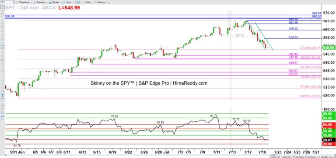Viewport: 336px width, 158px height.
Task: Click the blue A icon near the left toolbar bottom
Action: click(2, 116)
